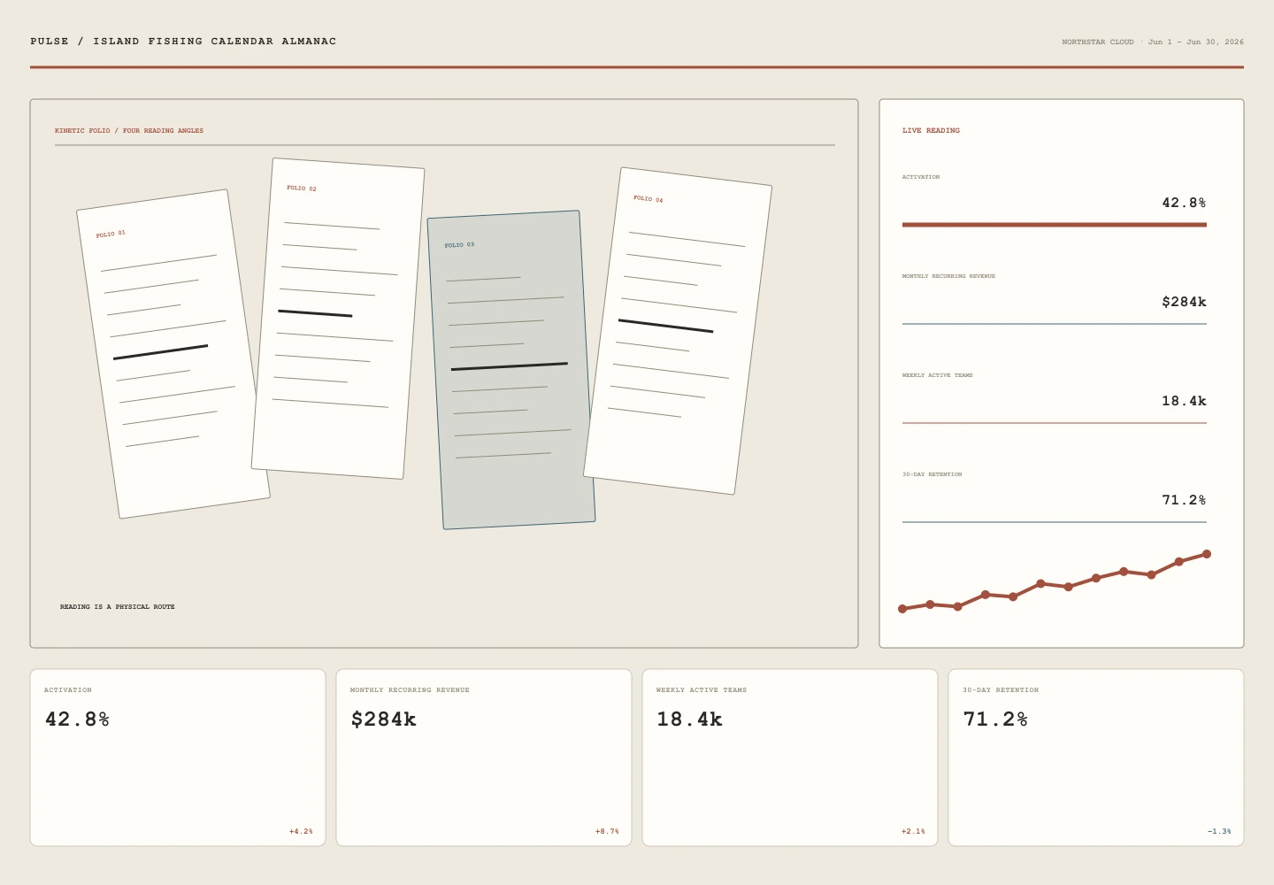Click the +2.1% change value
1274x885 pixels.
click(x=913, y=832)
